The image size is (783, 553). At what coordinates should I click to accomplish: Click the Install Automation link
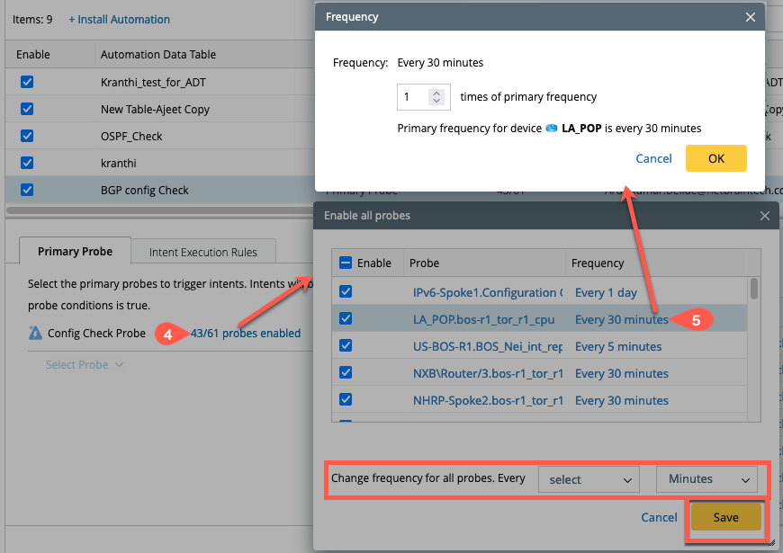pyautogui.click(x=120, y=19)
